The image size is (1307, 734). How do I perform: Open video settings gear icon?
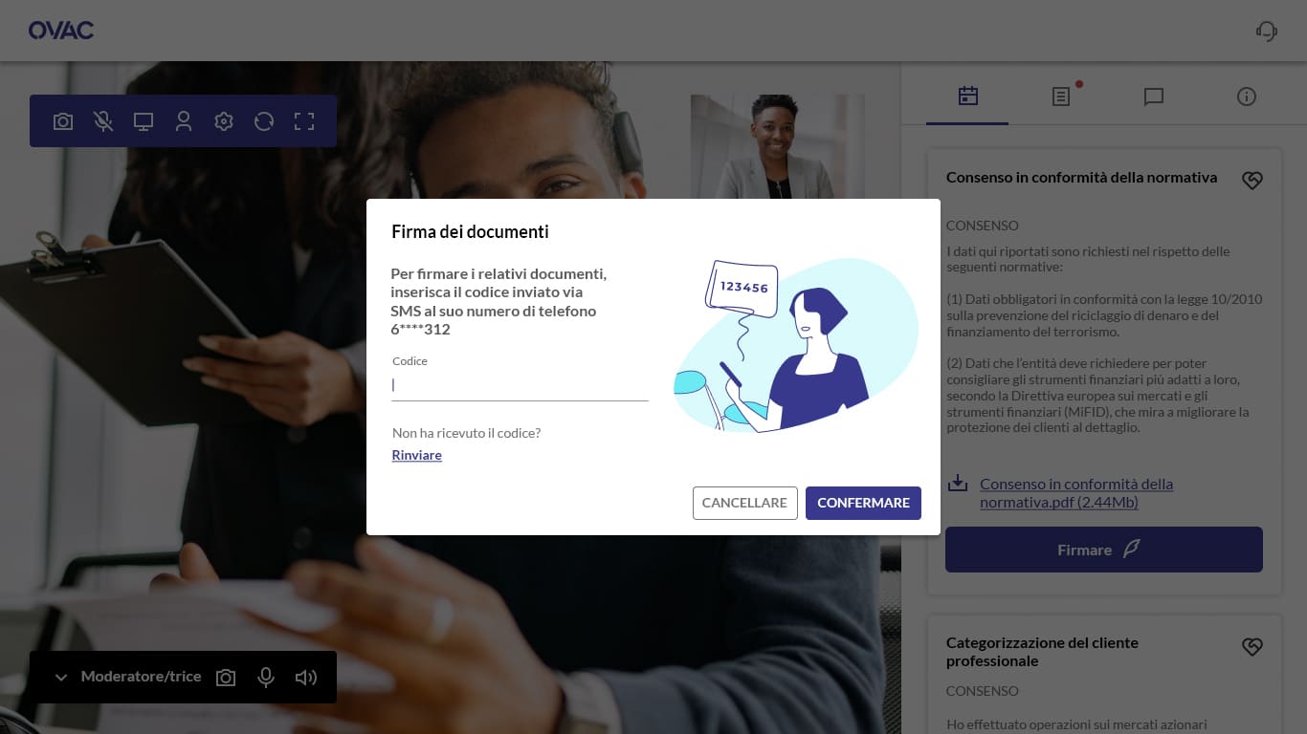tap(224, 121)
